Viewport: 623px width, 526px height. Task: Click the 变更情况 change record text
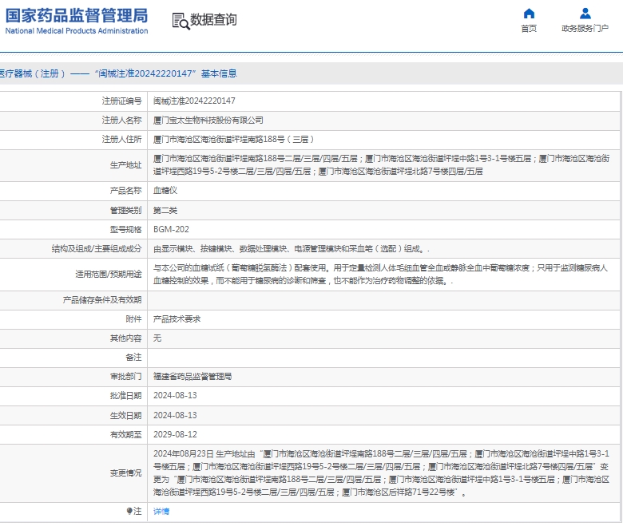382,473
